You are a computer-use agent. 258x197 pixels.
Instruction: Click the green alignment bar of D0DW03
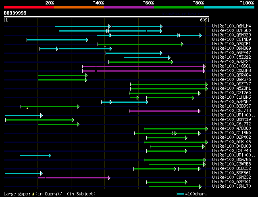tap(177, 146)
